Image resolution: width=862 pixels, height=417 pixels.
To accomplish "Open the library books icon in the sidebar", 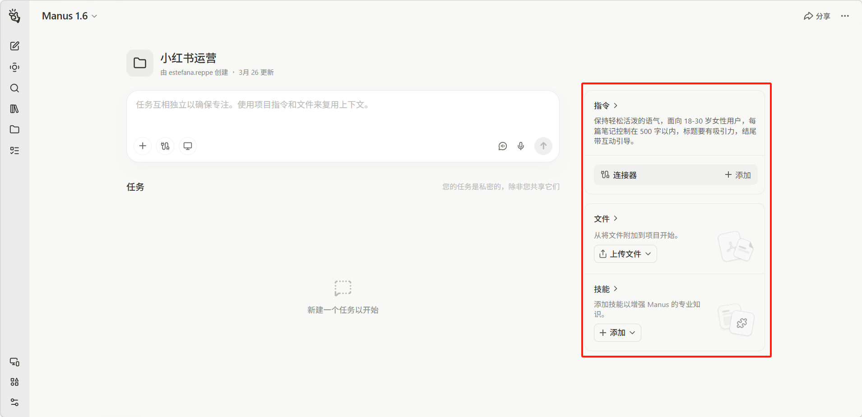I will (x=14, y=109).
